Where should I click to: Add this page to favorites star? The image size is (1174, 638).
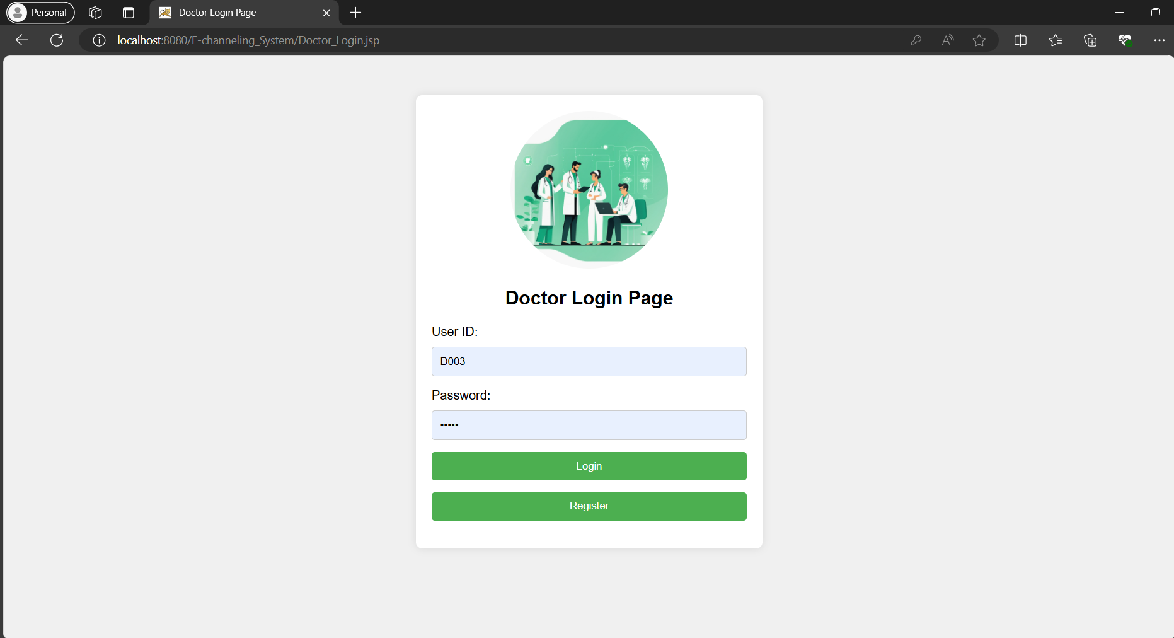tap(979, 40)
